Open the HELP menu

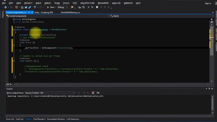pyautogui.click(x=138, y=3)
